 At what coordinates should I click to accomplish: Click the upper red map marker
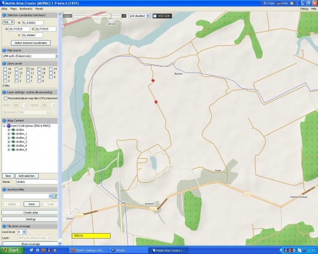tap(153, 81)
